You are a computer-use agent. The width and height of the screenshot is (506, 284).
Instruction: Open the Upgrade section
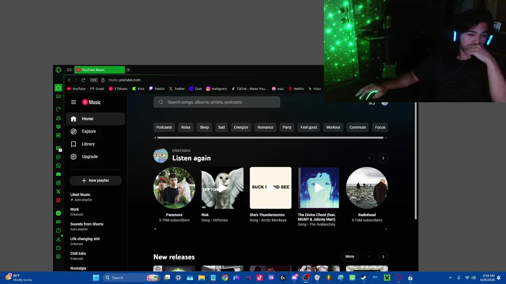[x=96, y=157]
